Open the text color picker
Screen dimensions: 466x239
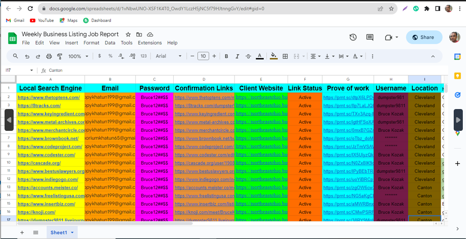coord(260,56)
